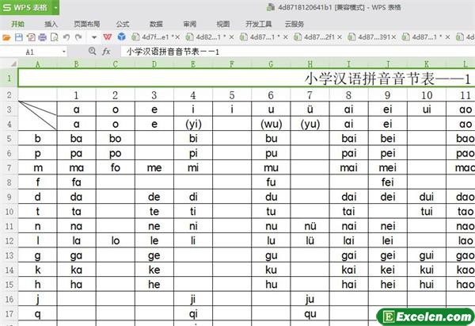Select the cell containing fei

(388, 182)
